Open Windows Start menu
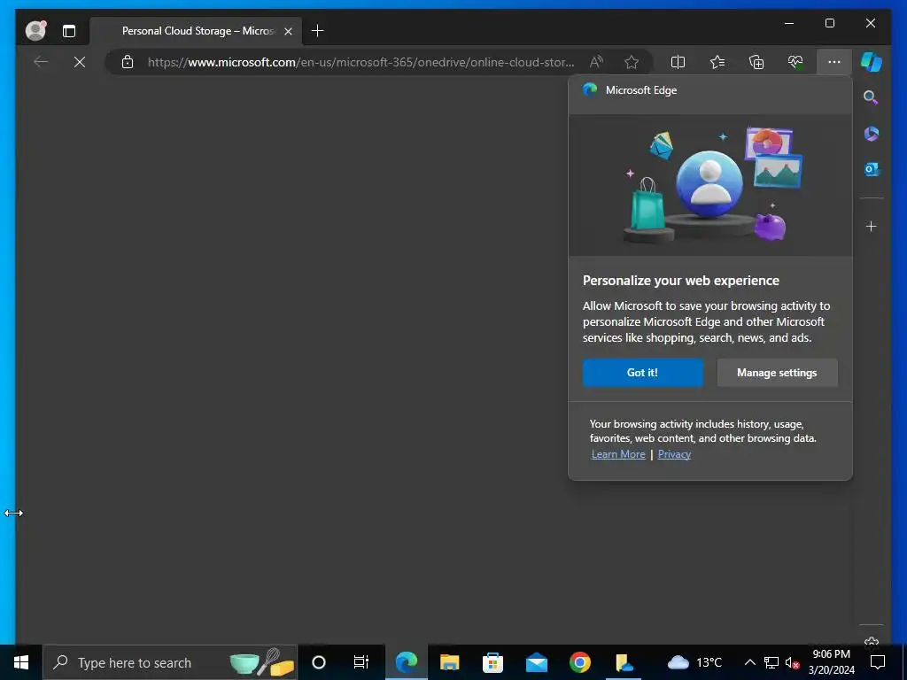 (21, 662)
